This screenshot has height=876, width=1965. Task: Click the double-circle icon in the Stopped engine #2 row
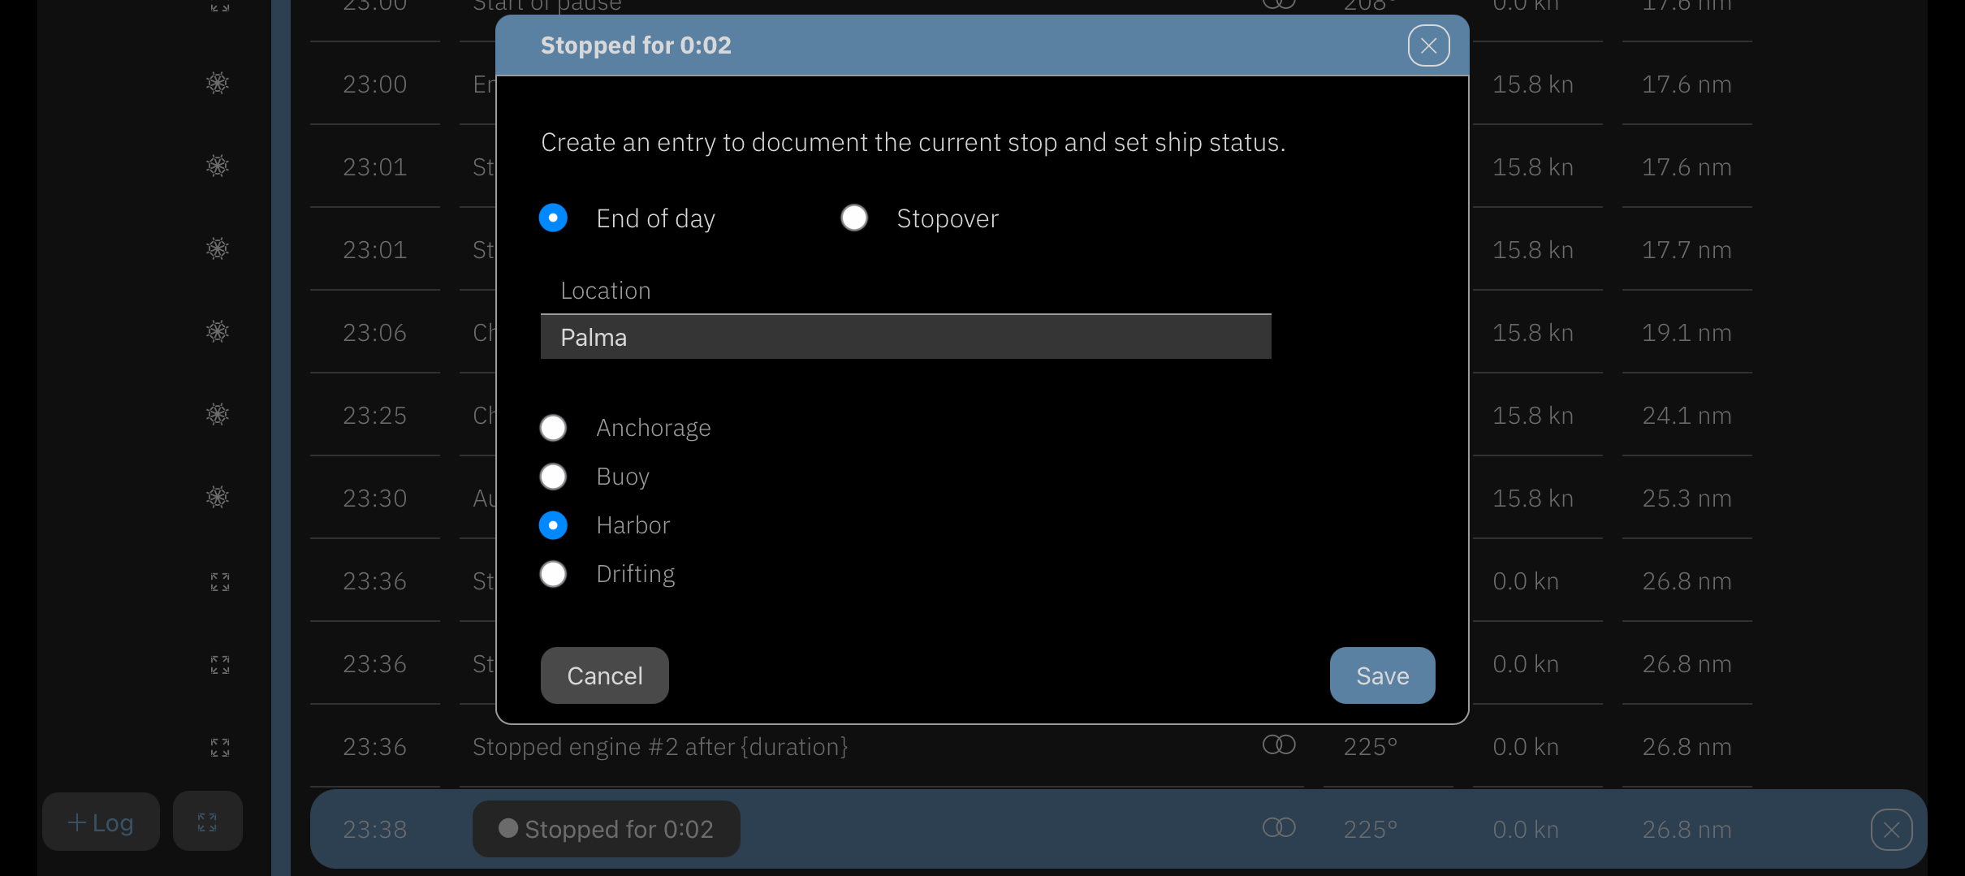click(1279, 744)
